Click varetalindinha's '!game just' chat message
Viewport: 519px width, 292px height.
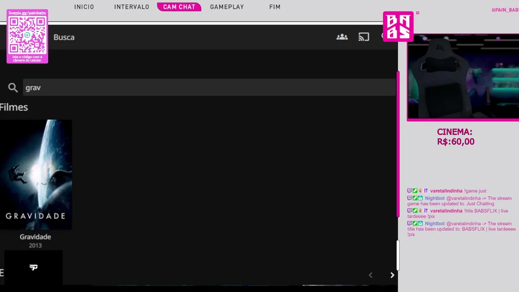pyautogui.click(x=447, y=191)
